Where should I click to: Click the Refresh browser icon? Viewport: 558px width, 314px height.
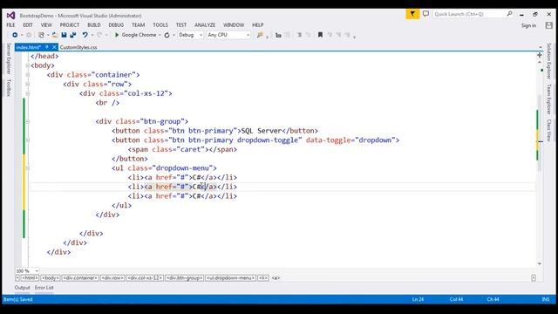[x=167, y=35]
